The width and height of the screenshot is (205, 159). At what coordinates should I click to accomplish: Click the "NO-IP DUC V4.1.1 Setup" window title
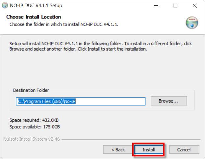point(36,6)
